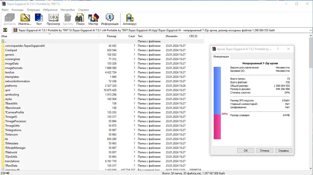Click the scrollbar down arrow
Screen dimensions: 313x175
[x=311, y=168]
